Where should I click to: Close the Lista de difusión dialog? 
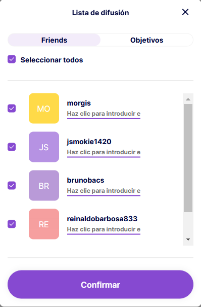(x=185, y=12)
